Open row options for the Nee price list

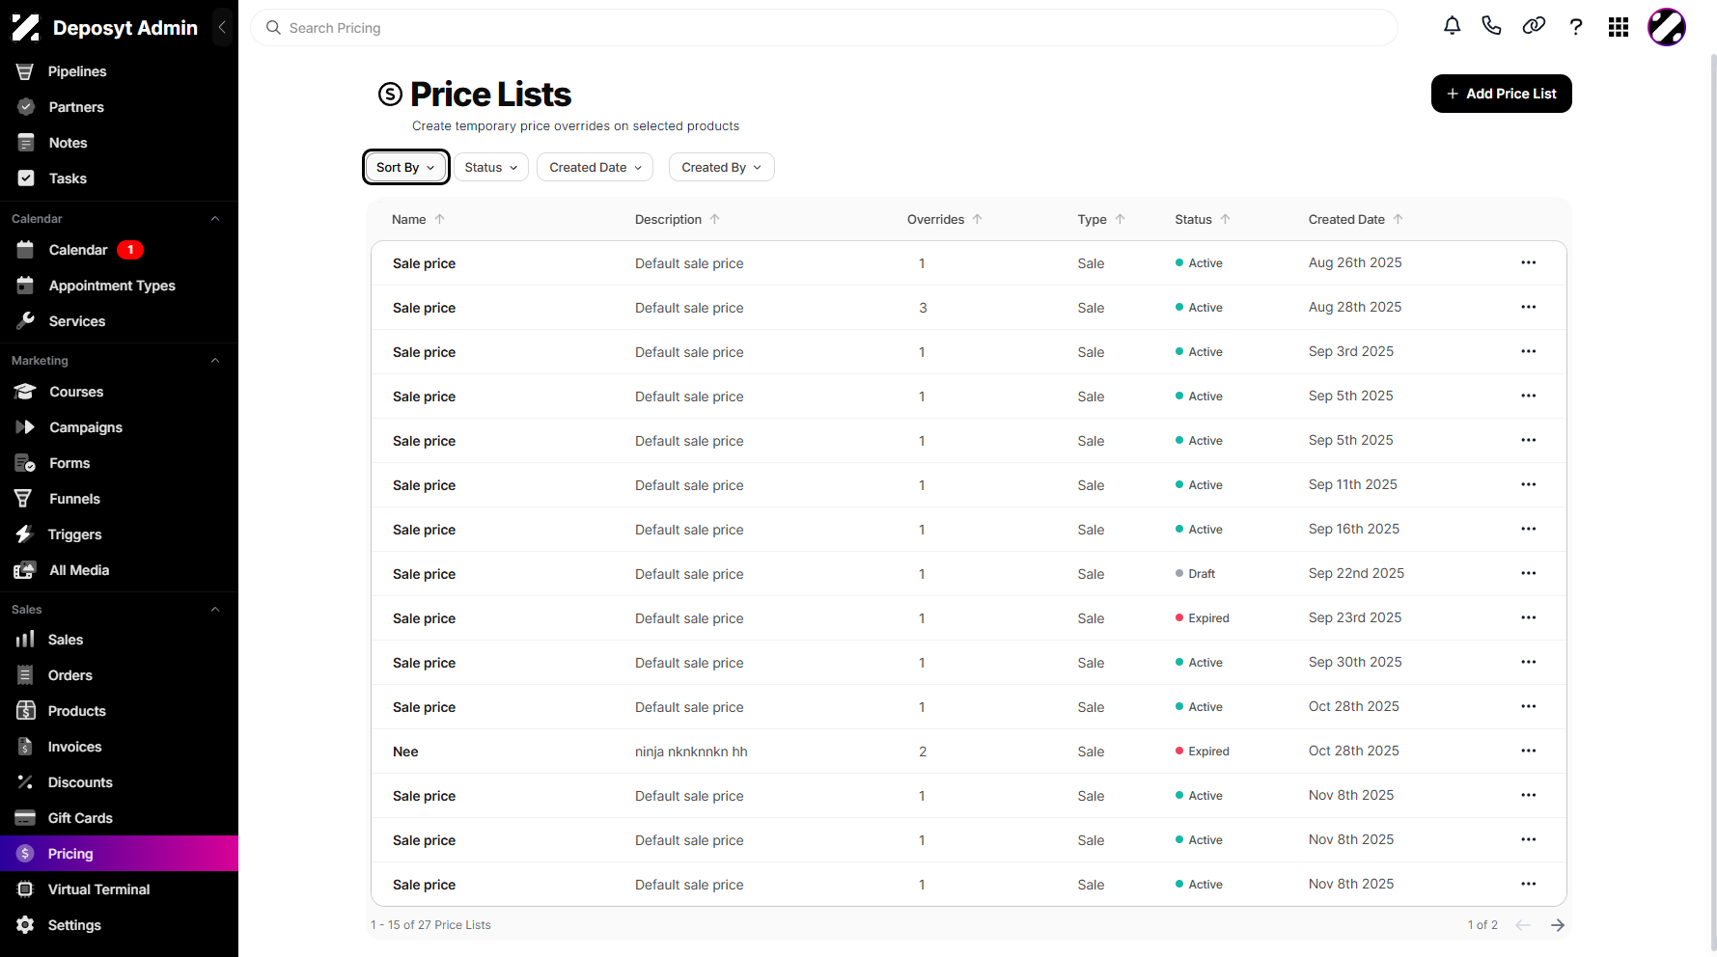pos(1529,751)
